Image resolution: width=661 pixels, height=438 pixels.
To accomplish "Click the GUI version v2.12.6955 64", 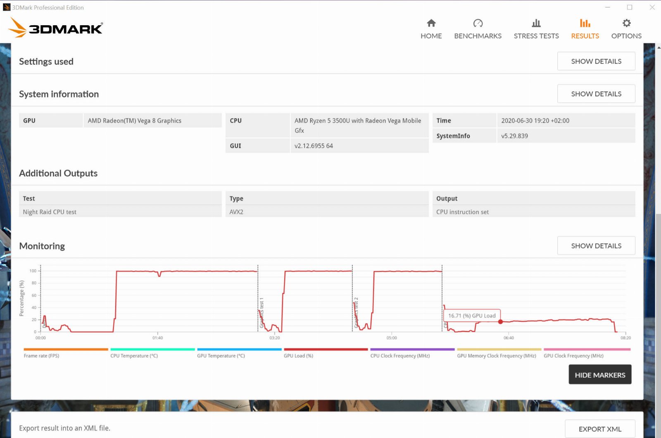I will (x=314, y=146).
